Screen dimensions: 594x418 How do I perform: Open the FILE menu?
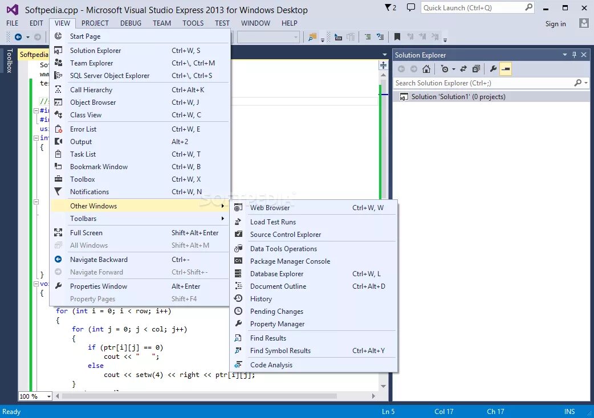pyautogui.click(x=12, y=23)
